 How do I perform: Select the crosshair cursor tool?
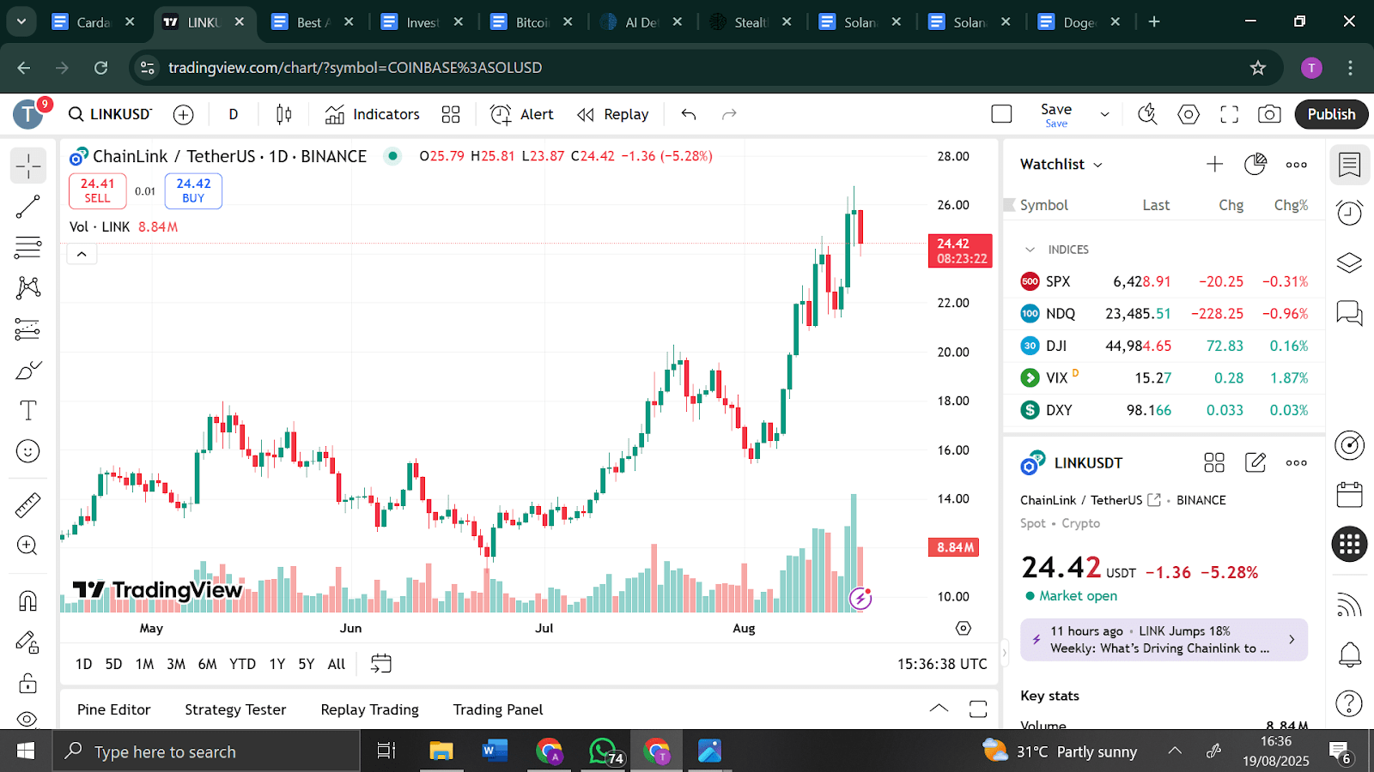click(28, 166)
